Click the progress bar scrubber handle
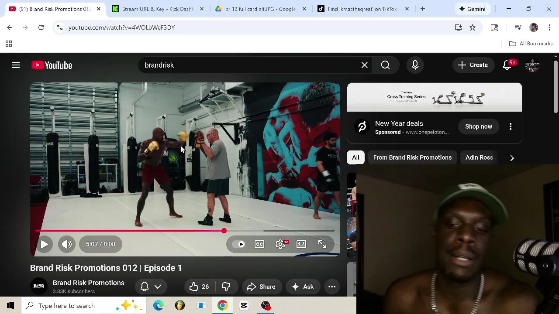This screenshot has height=314, width=559. click(x=224, y=231)
